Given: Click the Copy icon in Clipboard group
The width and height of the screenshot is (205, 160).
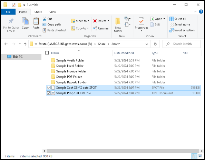Looking at the screenshot, I should (25, 21).
